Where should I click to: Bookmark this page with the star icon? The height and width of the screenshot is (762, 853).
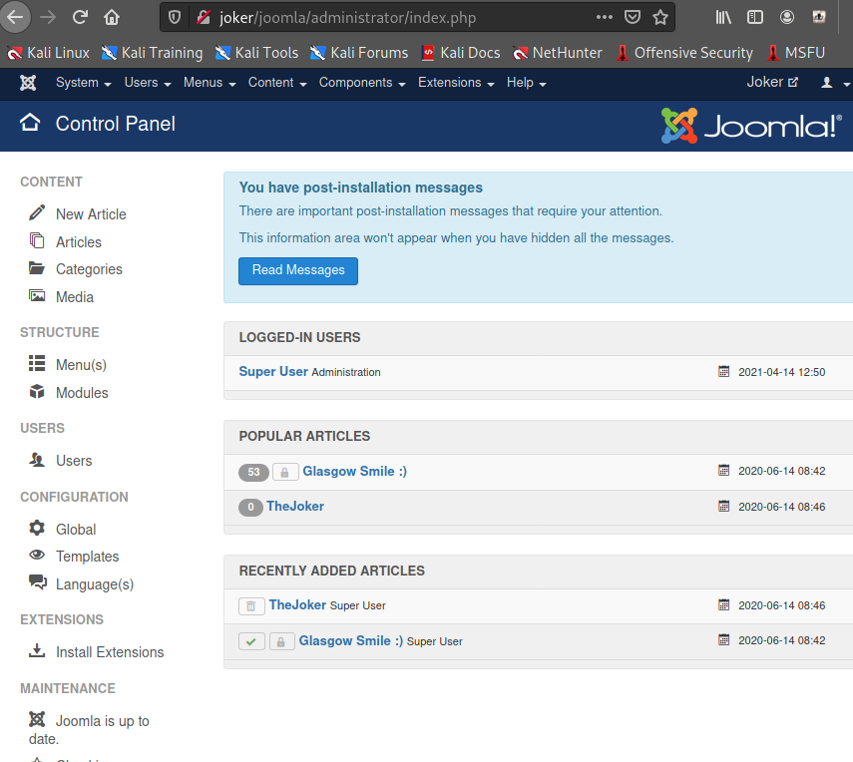pyautogui.click(x=660, y=17)
